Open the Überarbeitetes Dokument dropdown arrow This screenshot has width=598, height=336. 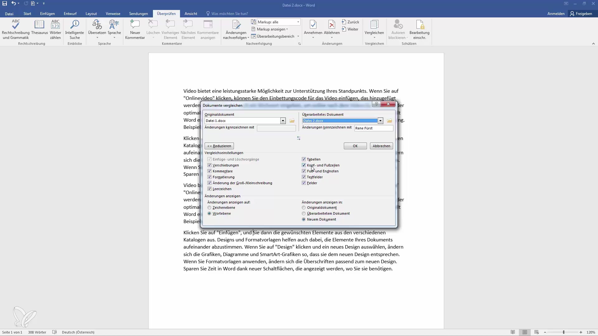(380, 121)
